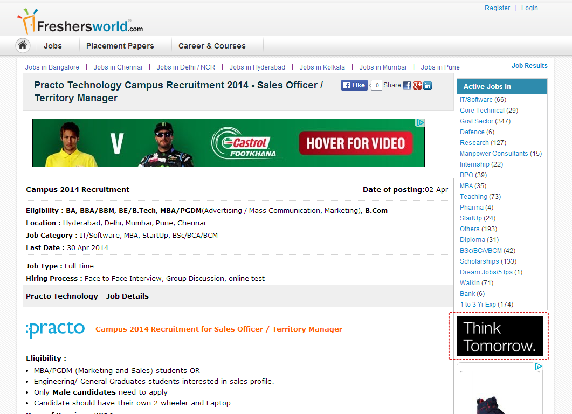Click the Practo company logo
This screenshot has height=414, width=572.
[x=55, y=329]
